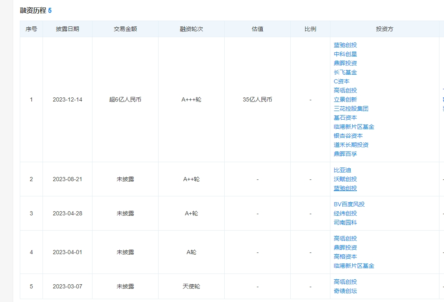444x302 pixels.
Task: Open the BV百度风投 investor link
Action: pos(349,204)
